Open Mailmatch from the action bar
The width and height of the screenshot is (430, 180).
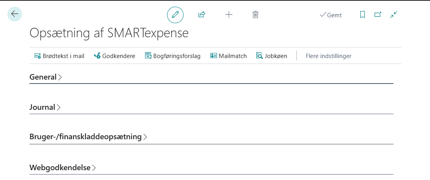(228, 56)
